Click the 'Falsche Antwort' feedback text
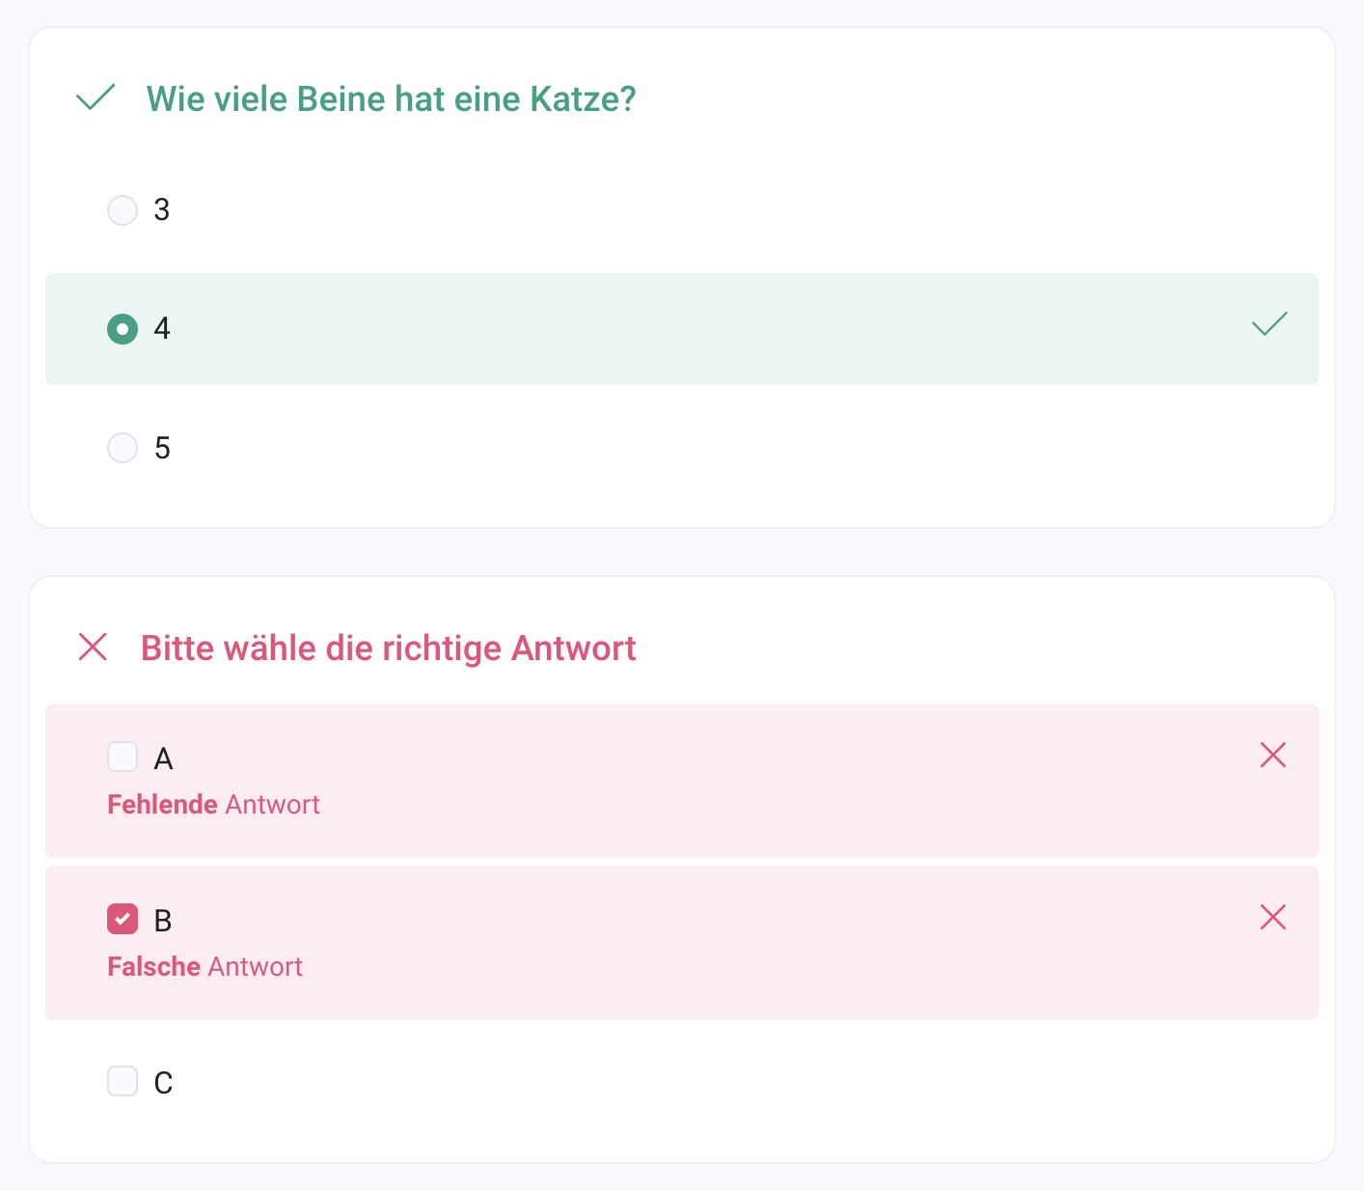Viewport: 1364px width, 1191px height. click(205, 967)
